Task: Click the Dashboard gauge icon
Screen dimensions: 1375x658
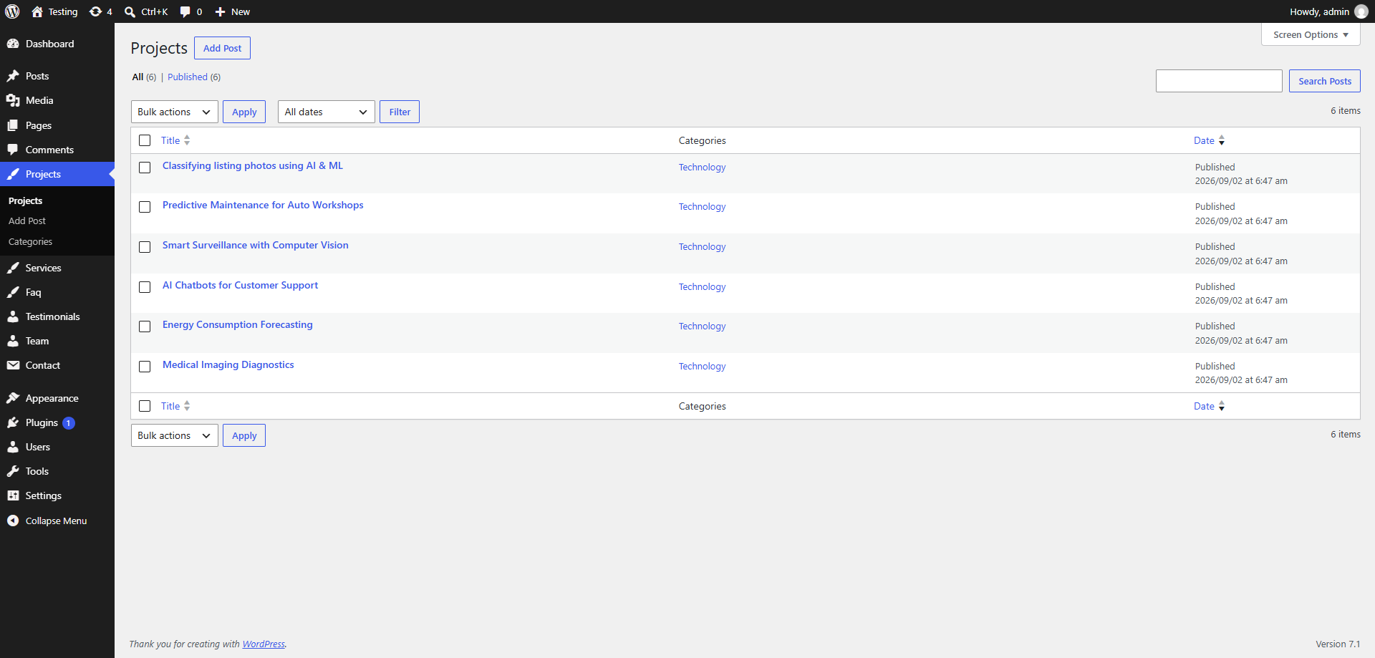Action: coord(13,44)
